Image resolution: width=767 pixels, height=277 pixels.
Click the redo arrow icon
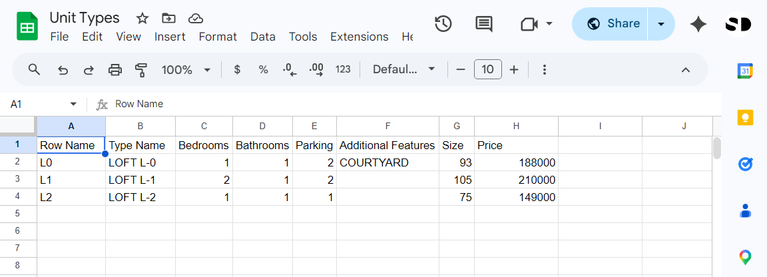click(x=89, y=70)
